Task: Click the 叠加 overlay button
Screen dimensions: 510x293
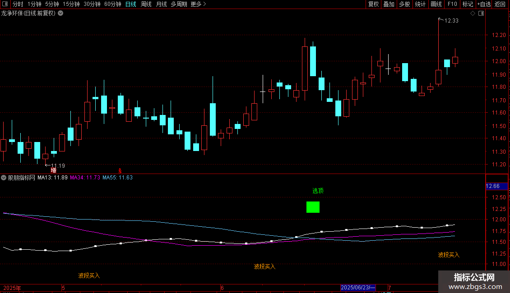Action: coord(389,4)
